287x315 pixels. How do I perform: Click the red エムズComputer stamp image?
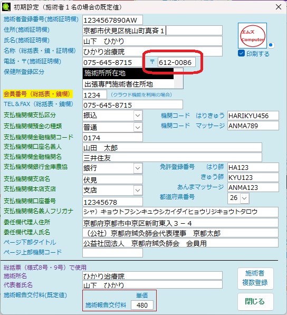click(253, 35)
